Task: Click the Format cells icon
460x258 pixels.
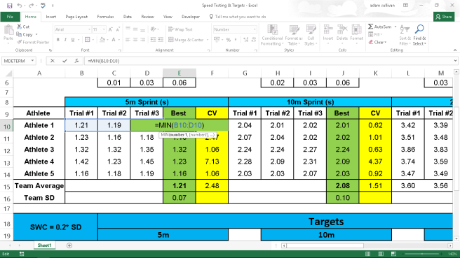Action: pos(356,30)
